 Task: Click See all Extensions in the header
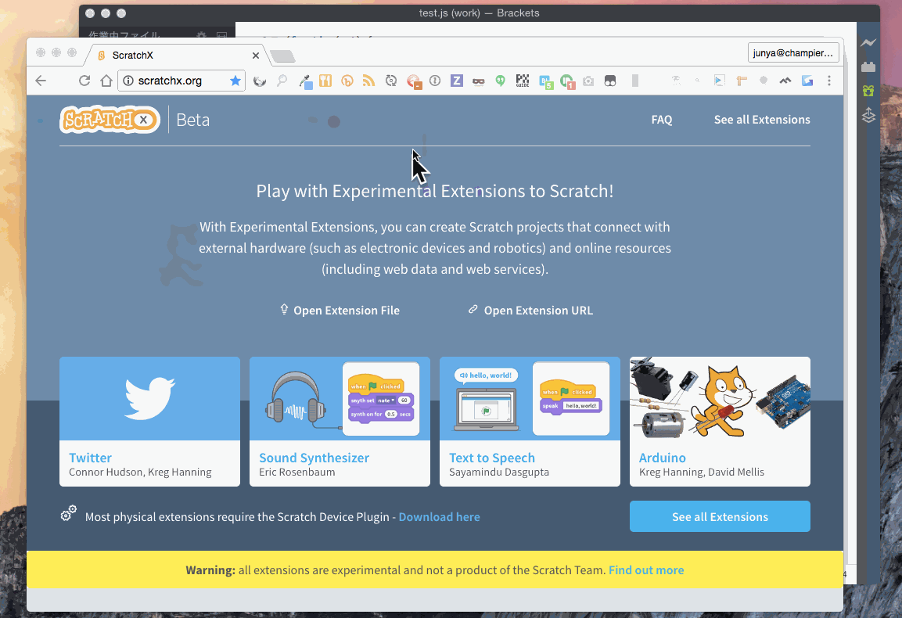point(762,120)
